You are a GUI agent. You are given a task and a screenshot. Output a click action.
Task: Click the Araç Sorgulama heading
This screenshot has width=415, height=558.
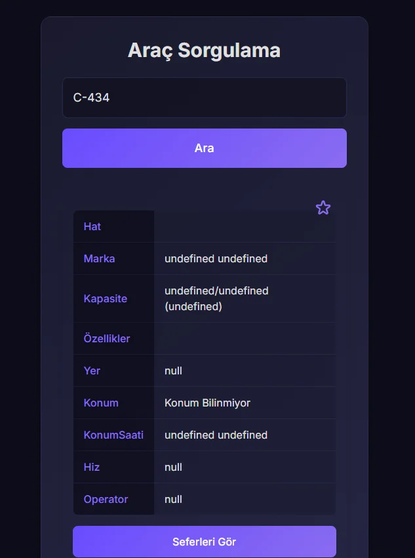204,50
